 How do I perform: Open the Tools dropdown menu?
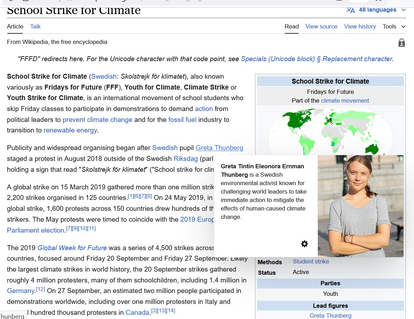tap(394, 26)
